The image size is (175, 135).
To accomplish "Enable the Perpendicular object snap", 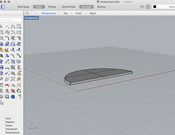I will click(3, 133).
